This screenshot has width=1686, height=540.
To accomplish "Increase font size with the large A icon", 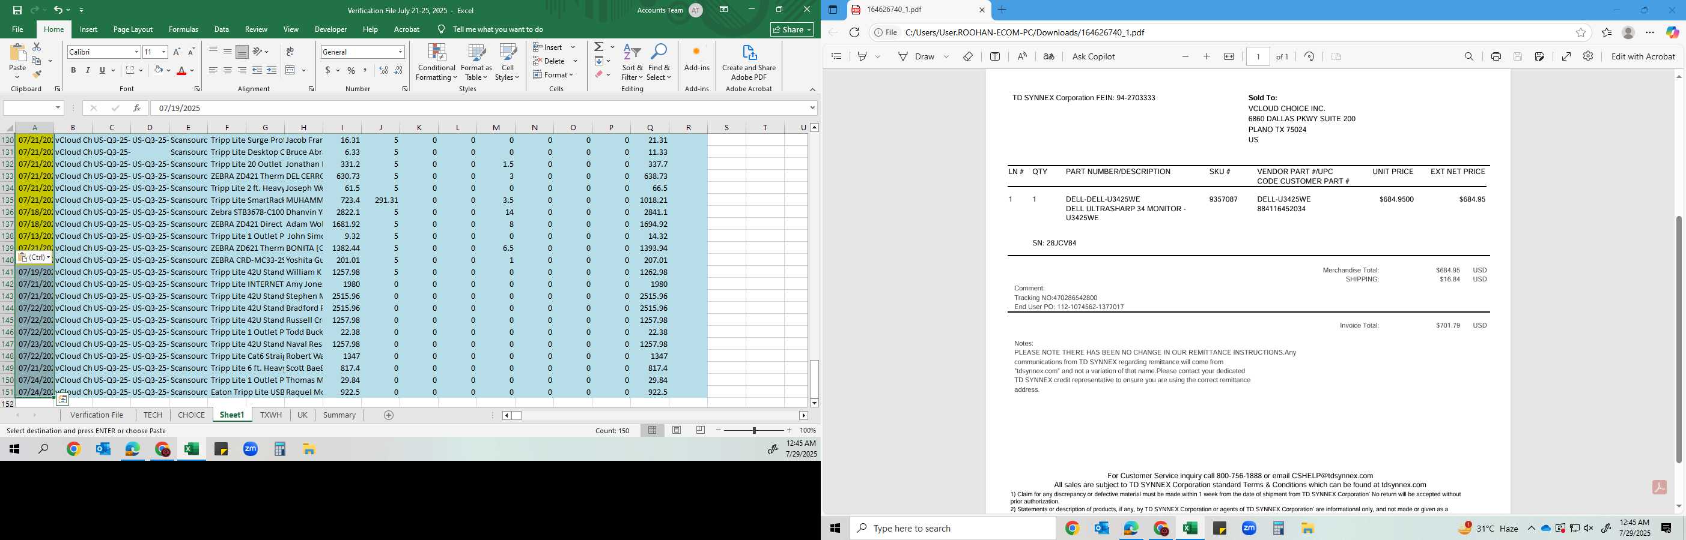I will pos(177,52).
